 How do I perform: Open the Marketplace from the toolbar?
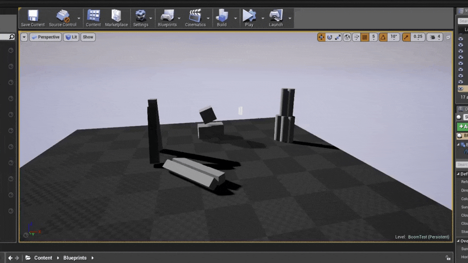click(x=116, y=17)
